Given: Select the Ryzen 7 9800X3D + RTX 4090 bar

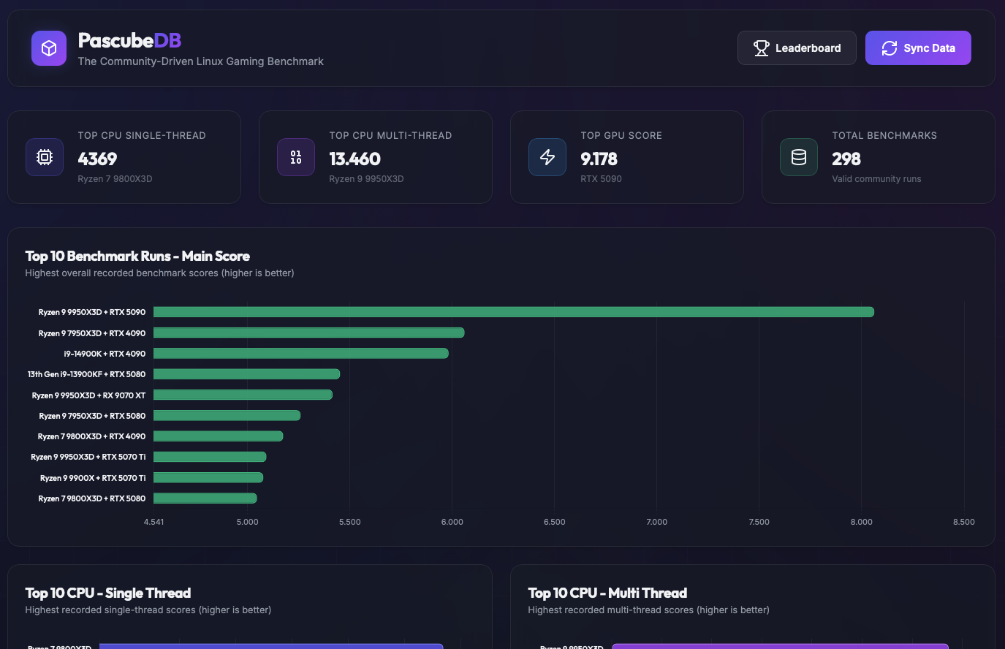Looking at the screenshot, I should tap(219, 436).
